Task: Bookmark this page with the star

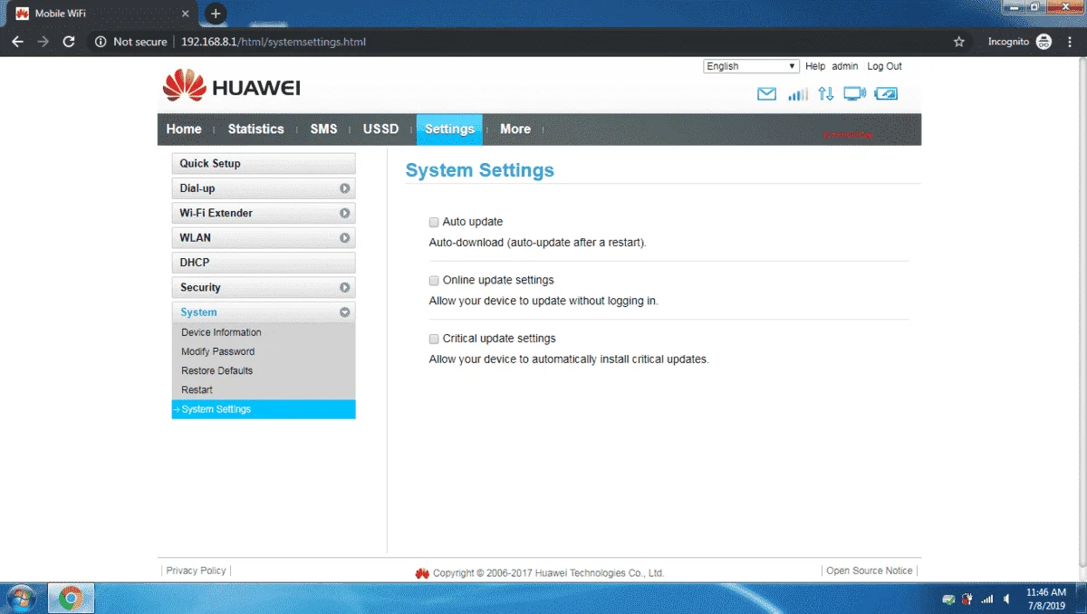Action: [x=959, y=42]
